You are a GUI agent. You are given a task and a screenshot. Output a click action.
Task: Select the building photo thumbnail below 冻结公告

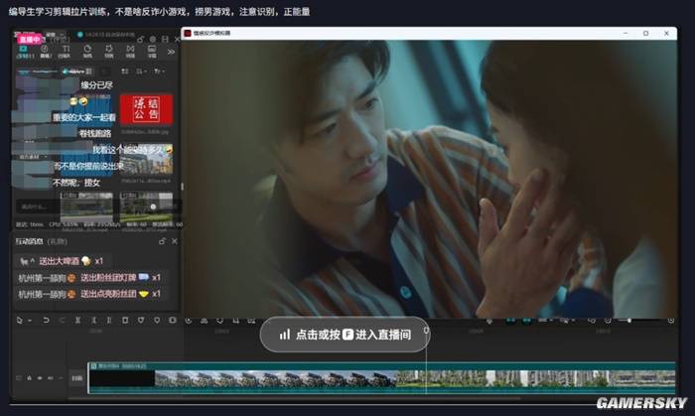click(x=146, y=159)
